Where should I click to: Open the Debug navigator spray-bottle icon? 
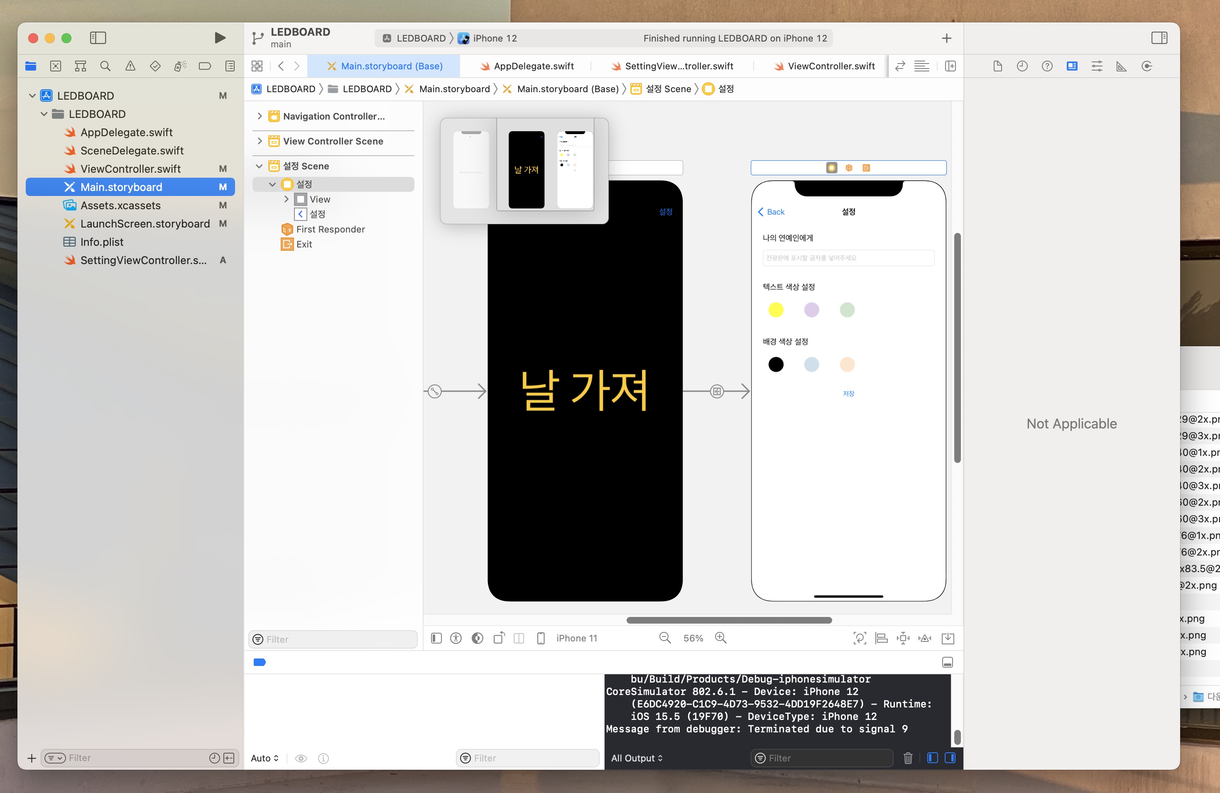180,66
